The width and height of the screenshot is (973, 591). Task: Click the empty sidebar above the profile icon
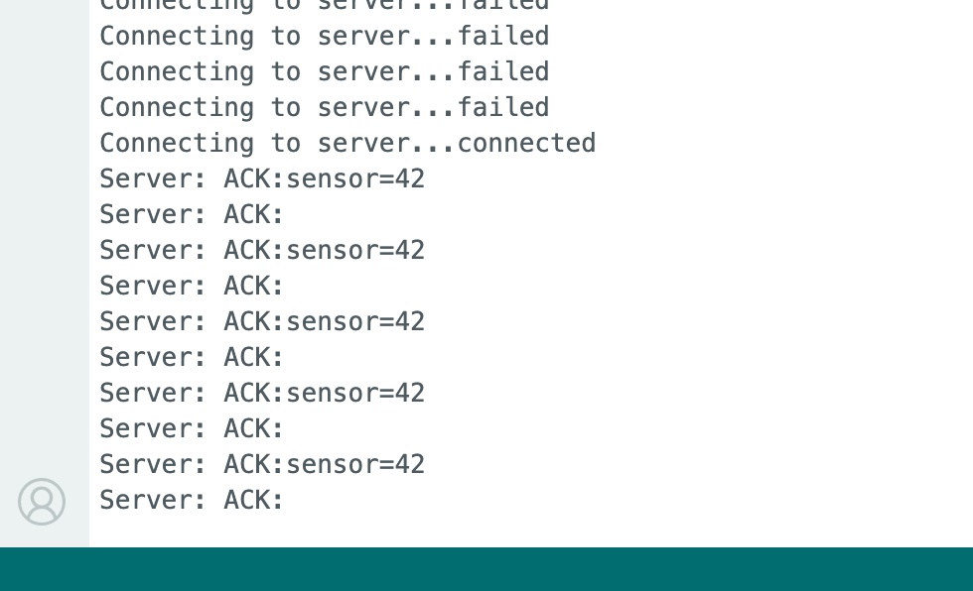point(44,248)
